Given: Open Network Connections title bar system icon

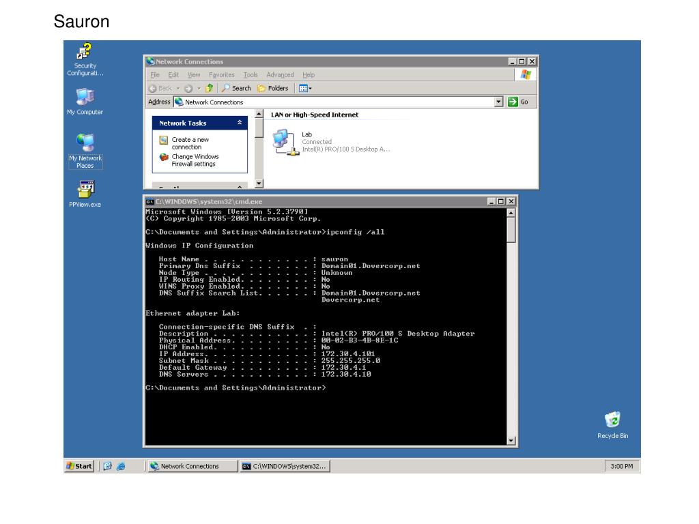Looking at the screenshot, I should coord(151,61).
